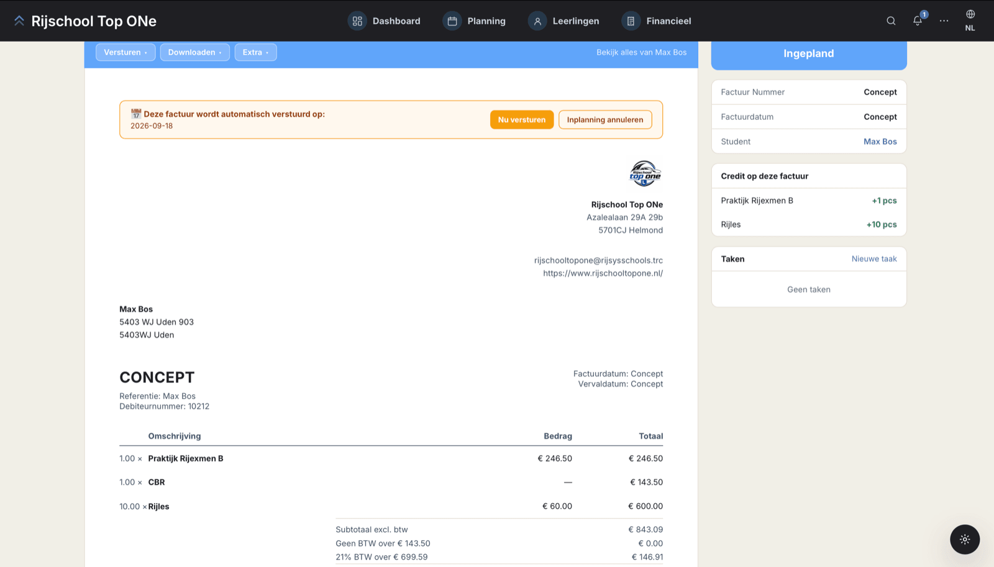Open student Max Bos link
994x567 pixels.
pyautogui.click(x=880, y=142)
